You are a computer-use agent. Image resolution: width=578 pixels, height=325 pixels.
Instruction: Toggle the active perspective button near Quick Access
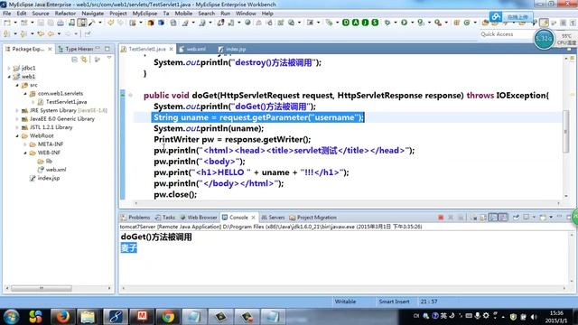[x=544, y=23]
